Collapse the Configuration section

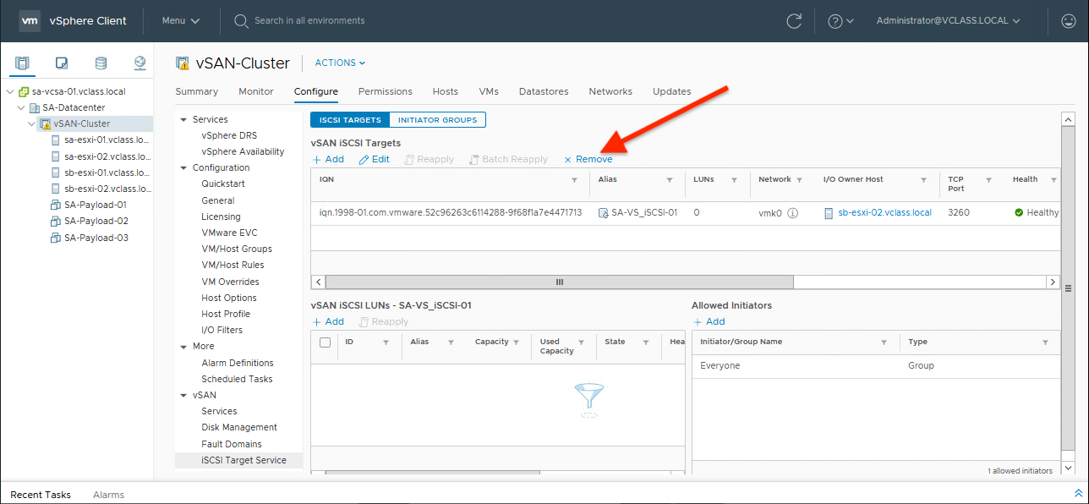click(x=183, y=168)
